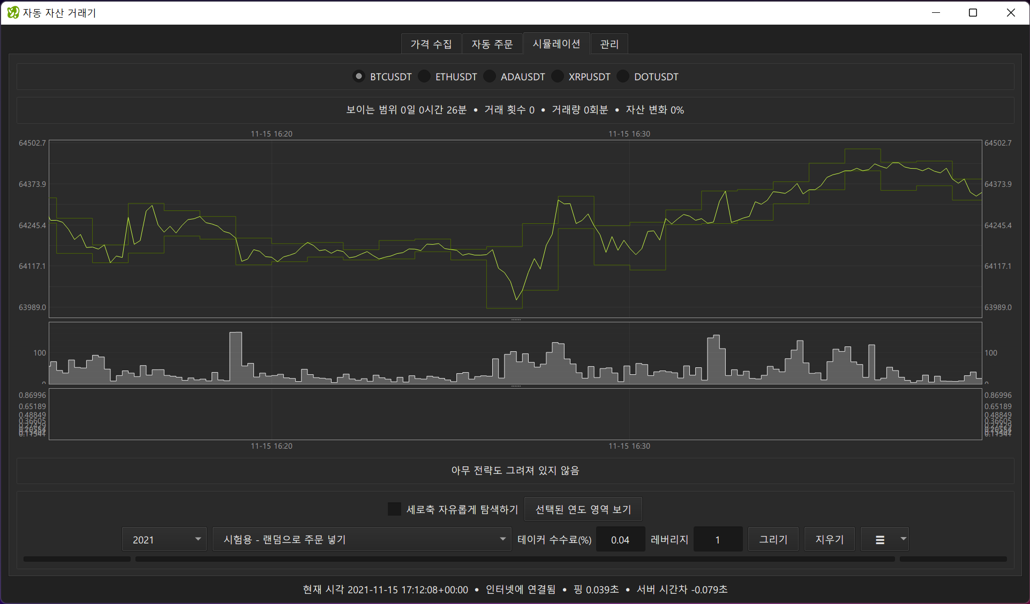The height and width of the screenshot is (604, 1030).
Task: Enable 세로축 자유롭게 탐색하기 checkbox
Action: [394, 509]
